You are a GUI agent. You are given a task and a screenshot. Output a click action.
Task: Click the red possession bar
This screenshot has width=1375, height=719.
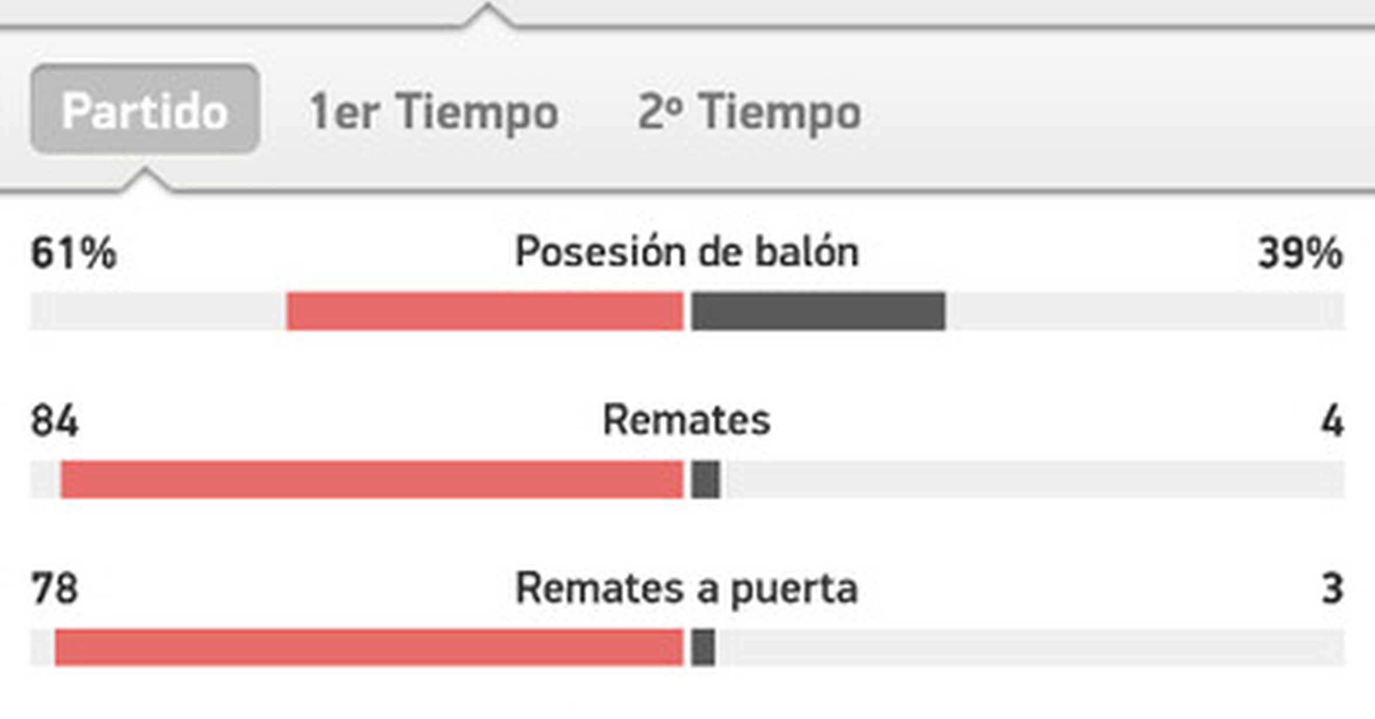[484, 311]
